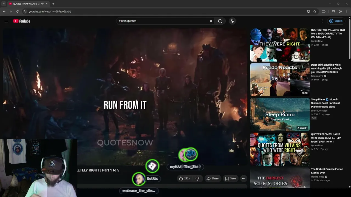Go forward in browser history
Viewport: 351px width, 197px height.
(x=11, y=11)
